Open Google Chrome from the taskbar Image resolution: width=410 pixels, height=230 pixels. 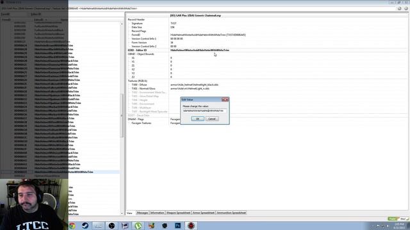click(72, 226)
